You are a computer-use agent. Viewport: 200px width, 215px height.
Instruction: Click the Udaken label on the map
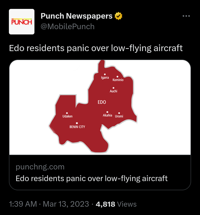click(x=67, y=116)
